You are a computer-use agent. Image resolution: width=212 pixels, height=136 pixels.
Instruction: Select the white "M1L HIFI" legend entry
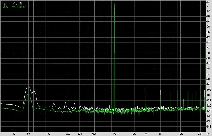pyautogui.click(x=17, y=3)
